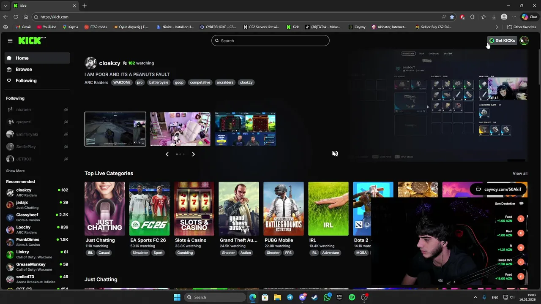This screenshot has width=541, height=304.
Task: Select second carousel stream thumbnail
Action: (x=180, y=129)
